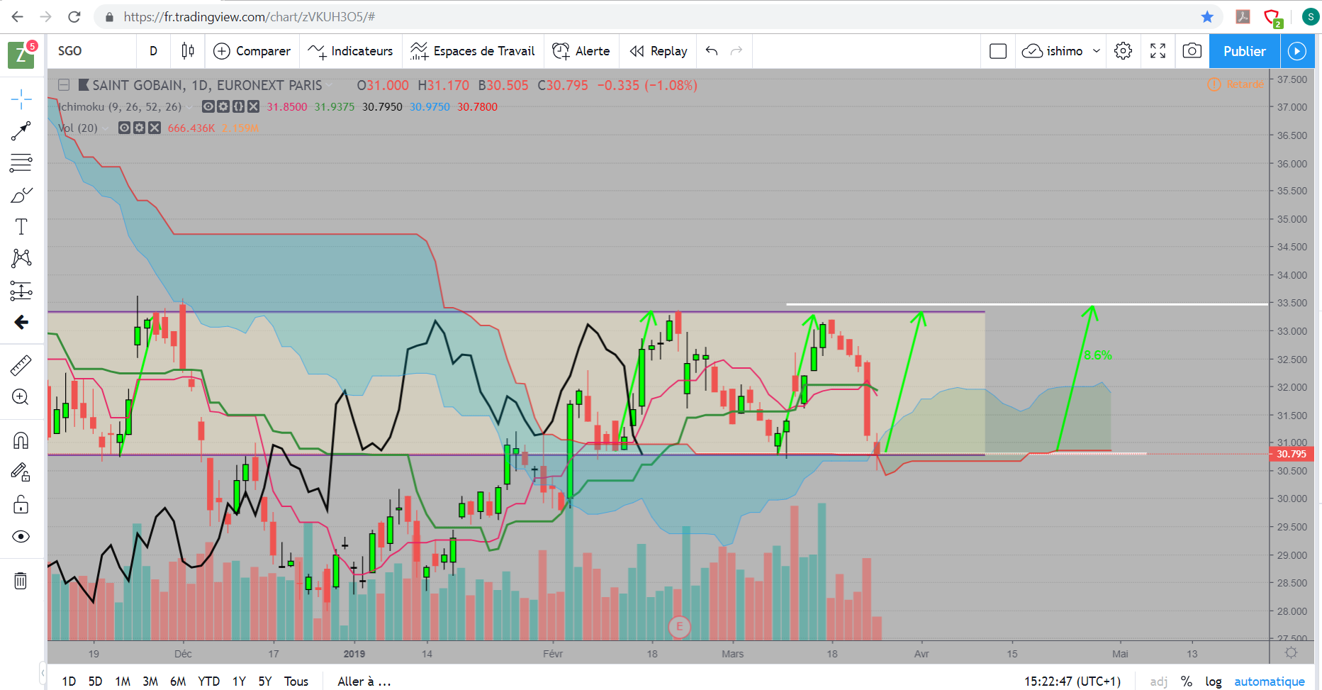
Task: Click the Publier button
Action: click(x=1244, y=51)
